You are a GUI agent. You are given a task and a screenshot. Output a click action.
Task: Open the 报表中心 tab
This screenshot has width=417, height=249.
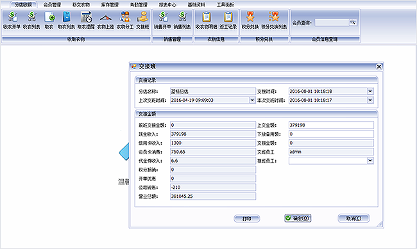point(167,4)
